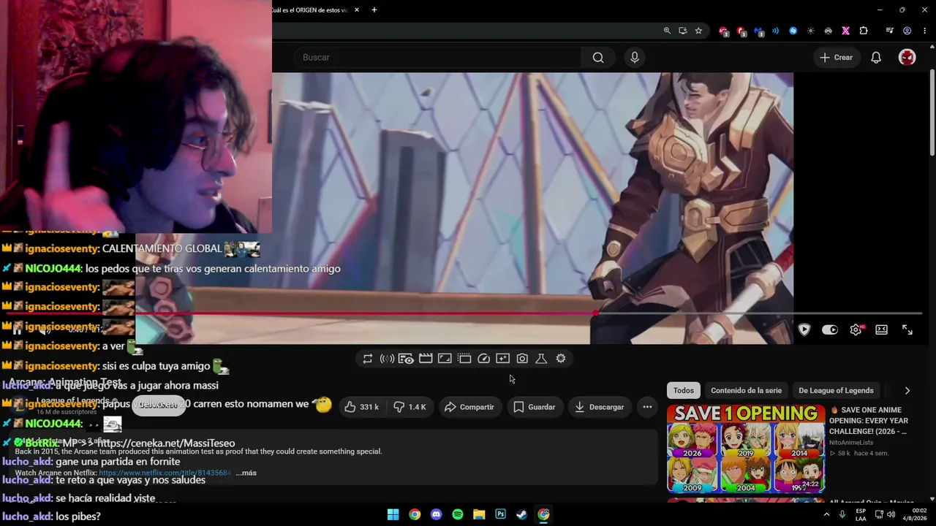Click the zoom magnifier in the address bar
This screenshot has width=936, height=526.
[667, 31]
